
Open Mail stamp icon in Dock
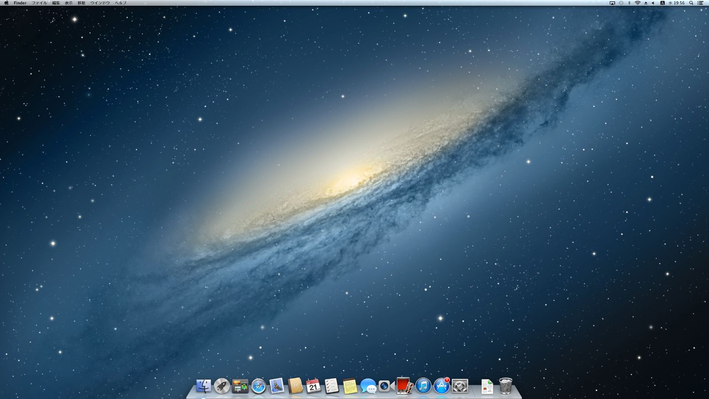[277, 386]
